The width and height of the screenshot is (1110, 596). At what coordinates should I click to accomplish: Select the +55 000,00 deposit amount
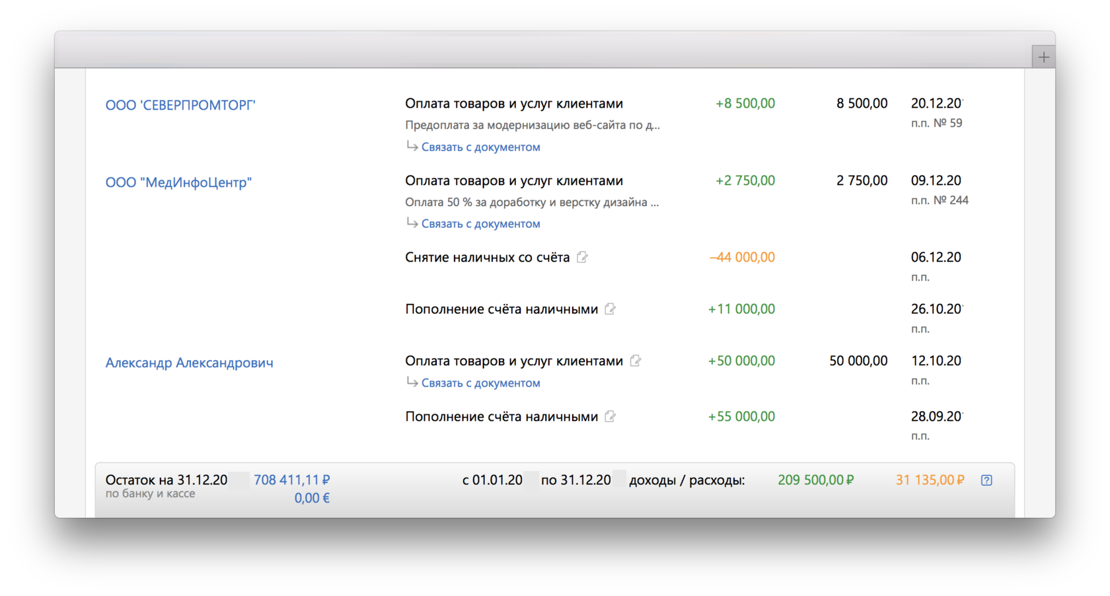[741, 416]
